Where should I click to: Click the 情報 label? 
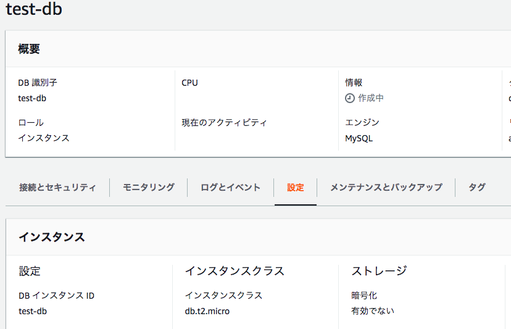tap(354, 83)
